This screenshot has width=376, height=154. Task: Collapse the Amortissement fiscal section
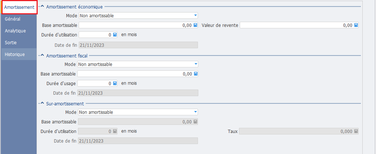[x=42, y=56]
